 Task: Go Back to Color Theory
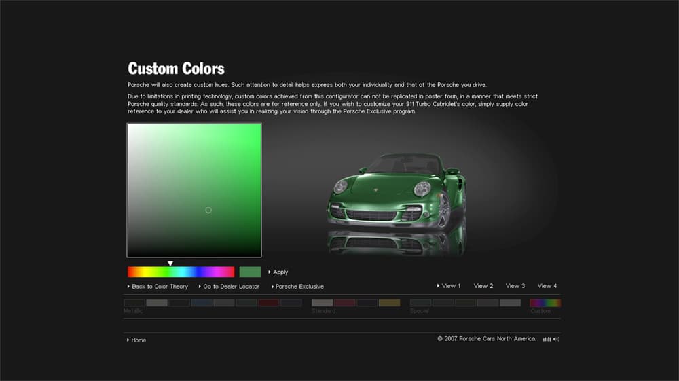pyautogui.click(x=160, y=287)
